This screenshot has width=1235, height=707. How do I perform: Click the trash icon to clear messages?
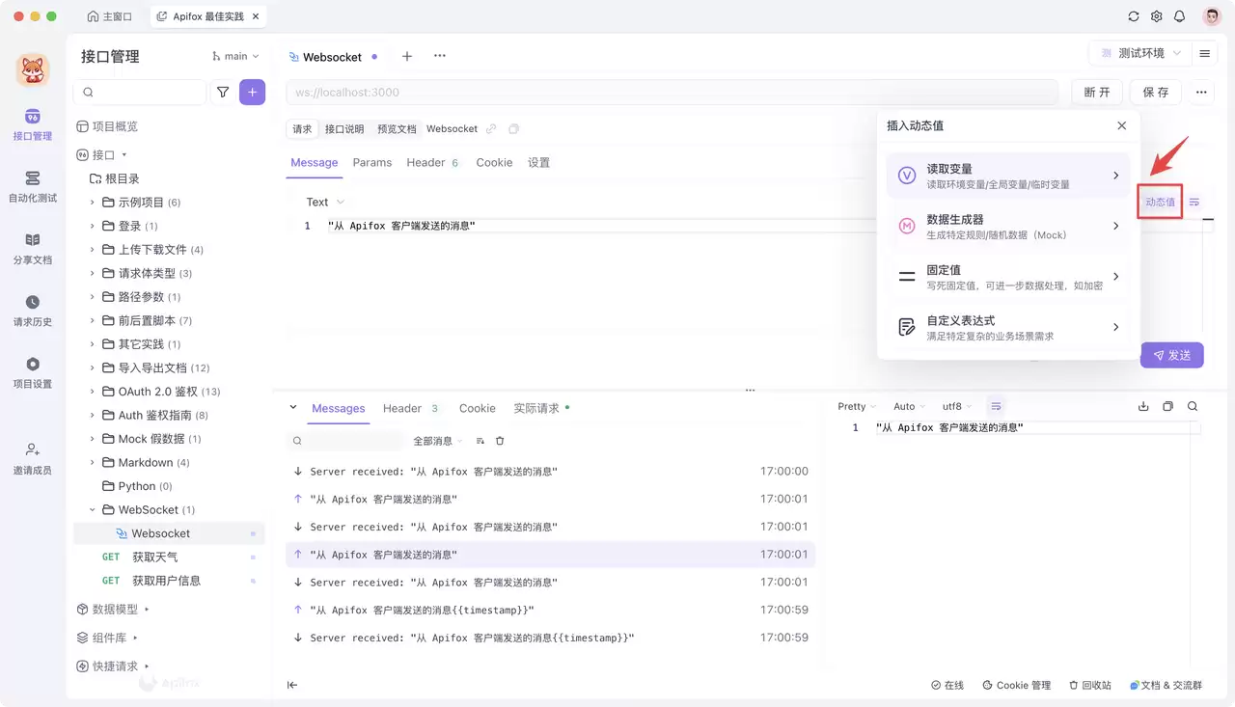point(500,441)
